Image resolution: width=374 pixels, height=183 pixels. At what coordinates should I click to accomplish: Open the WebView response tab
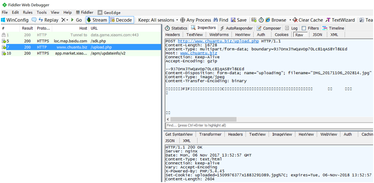pyautogui.click(x=328, y=134)
